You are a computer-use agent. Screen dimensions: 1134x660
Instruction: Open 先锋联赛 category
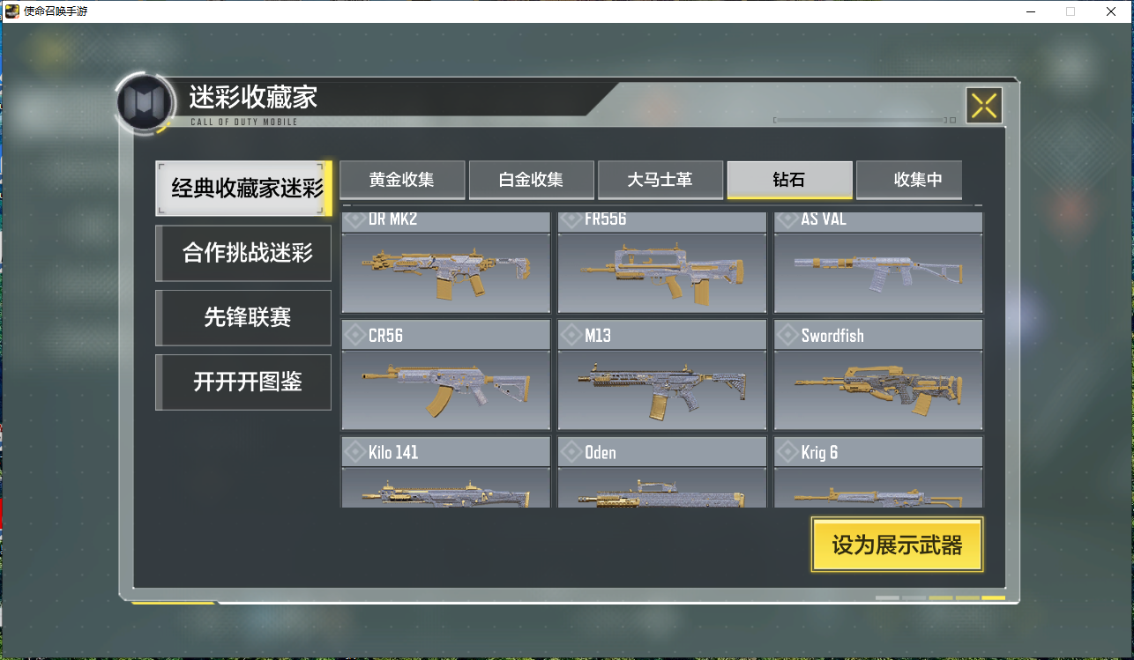(x=243, y=317)
